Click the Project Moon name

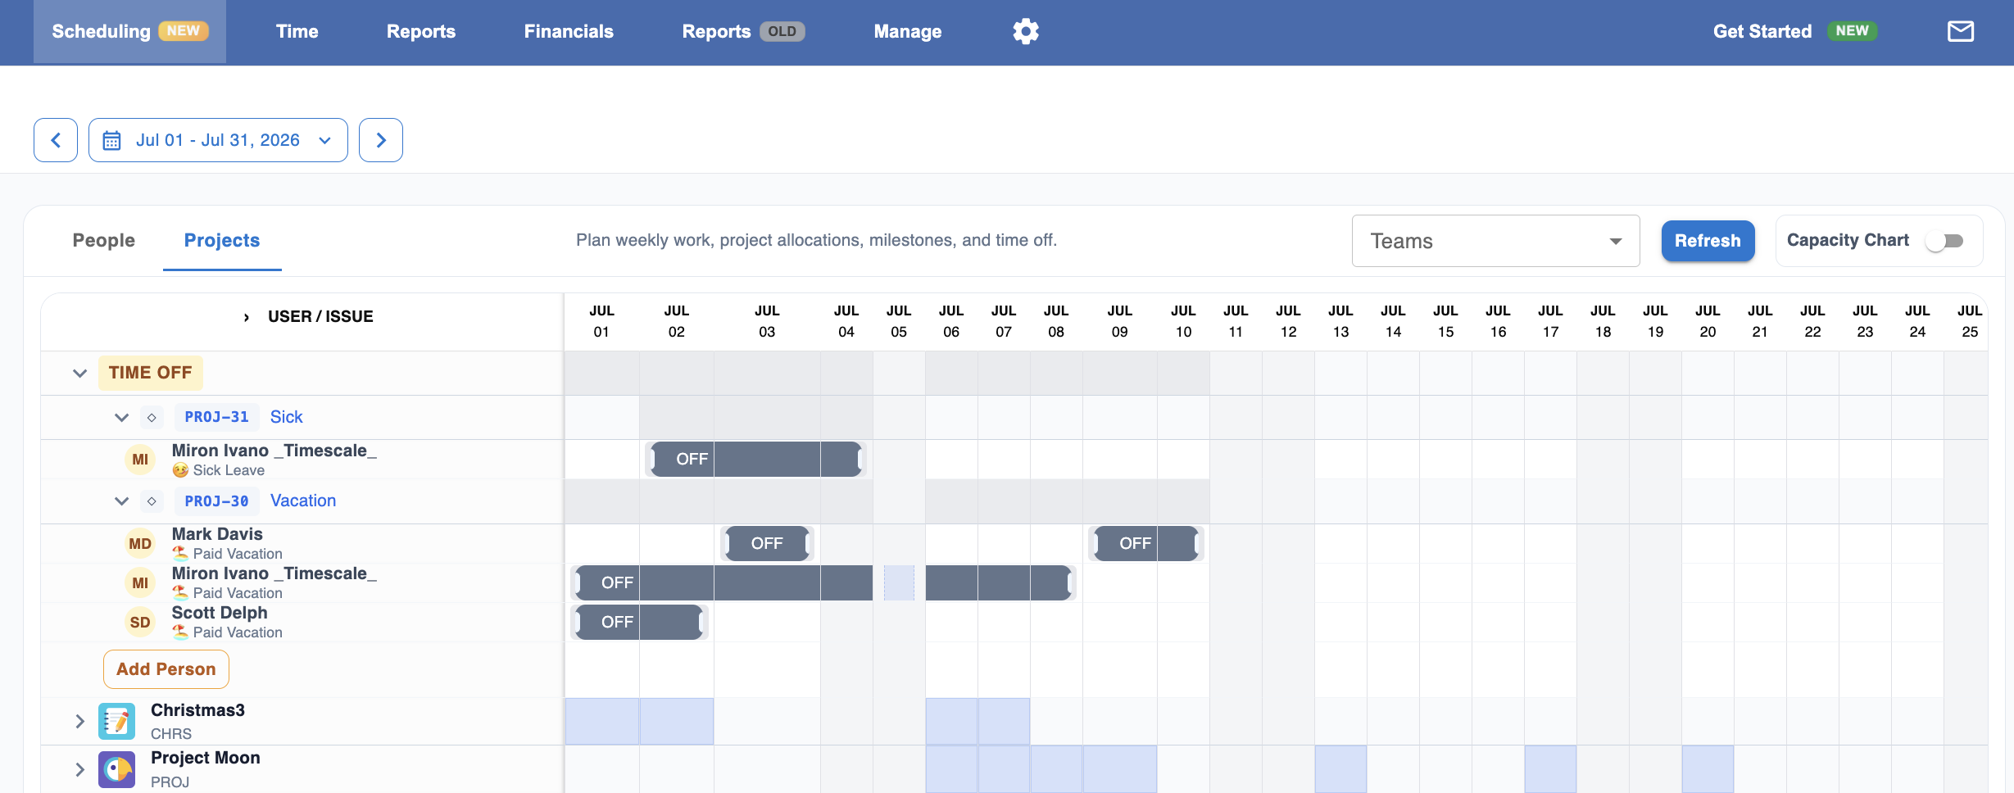point(206,758)
